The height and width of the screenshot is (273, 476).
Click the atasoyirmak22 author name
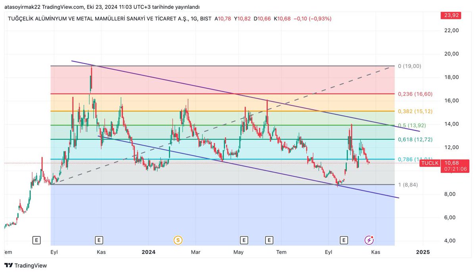(22, 7)
